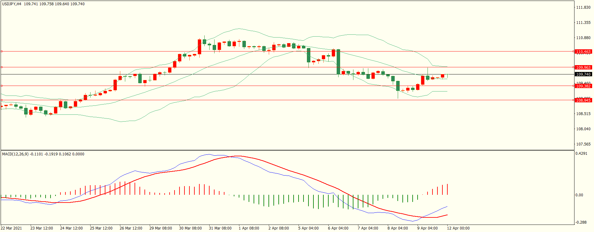Click the black 109.740 current price label

click(583, 74)
